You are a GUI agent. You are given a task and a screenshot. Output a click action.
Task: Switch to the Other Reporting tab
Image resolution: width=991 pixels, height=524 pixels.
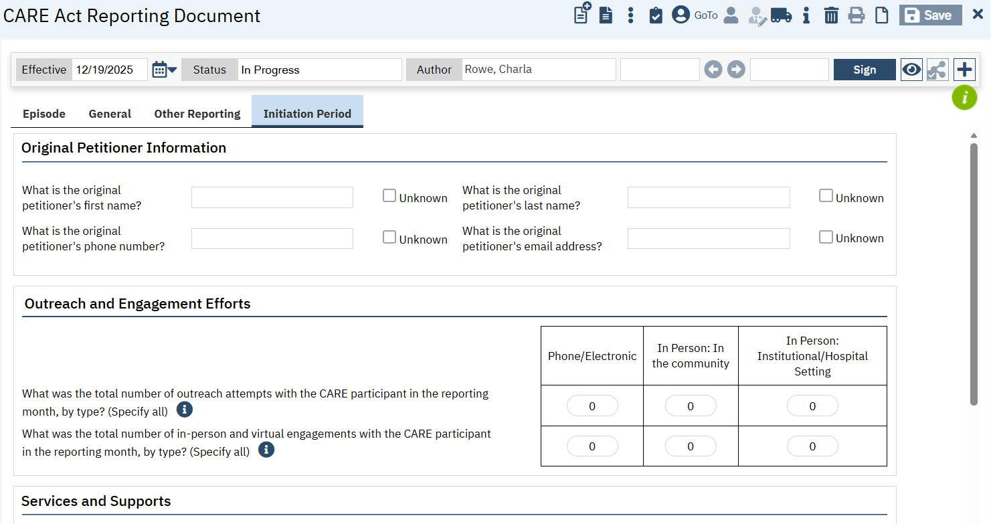(x=197, y=114)
